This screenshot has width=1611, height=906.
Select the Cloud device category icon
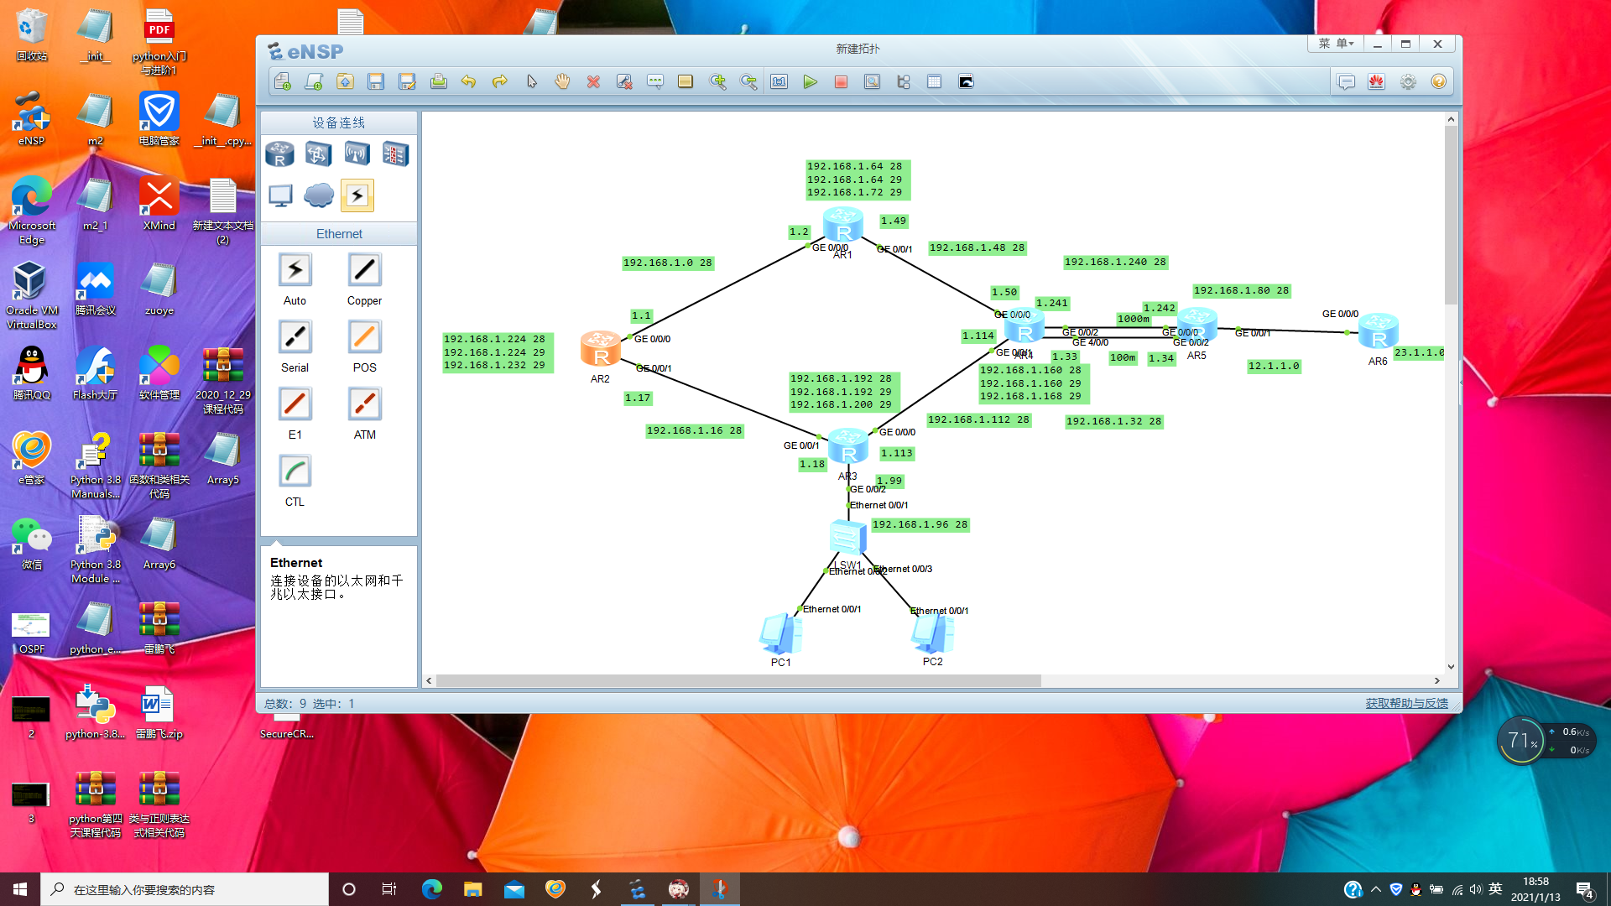click(318, 195)
